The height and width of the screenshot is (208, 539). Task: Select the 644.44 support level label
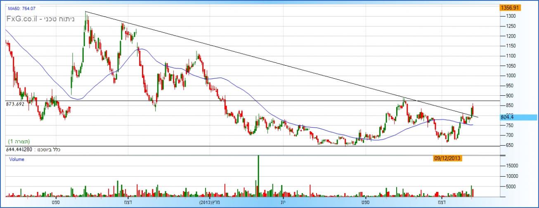click(x=16, y=149)
